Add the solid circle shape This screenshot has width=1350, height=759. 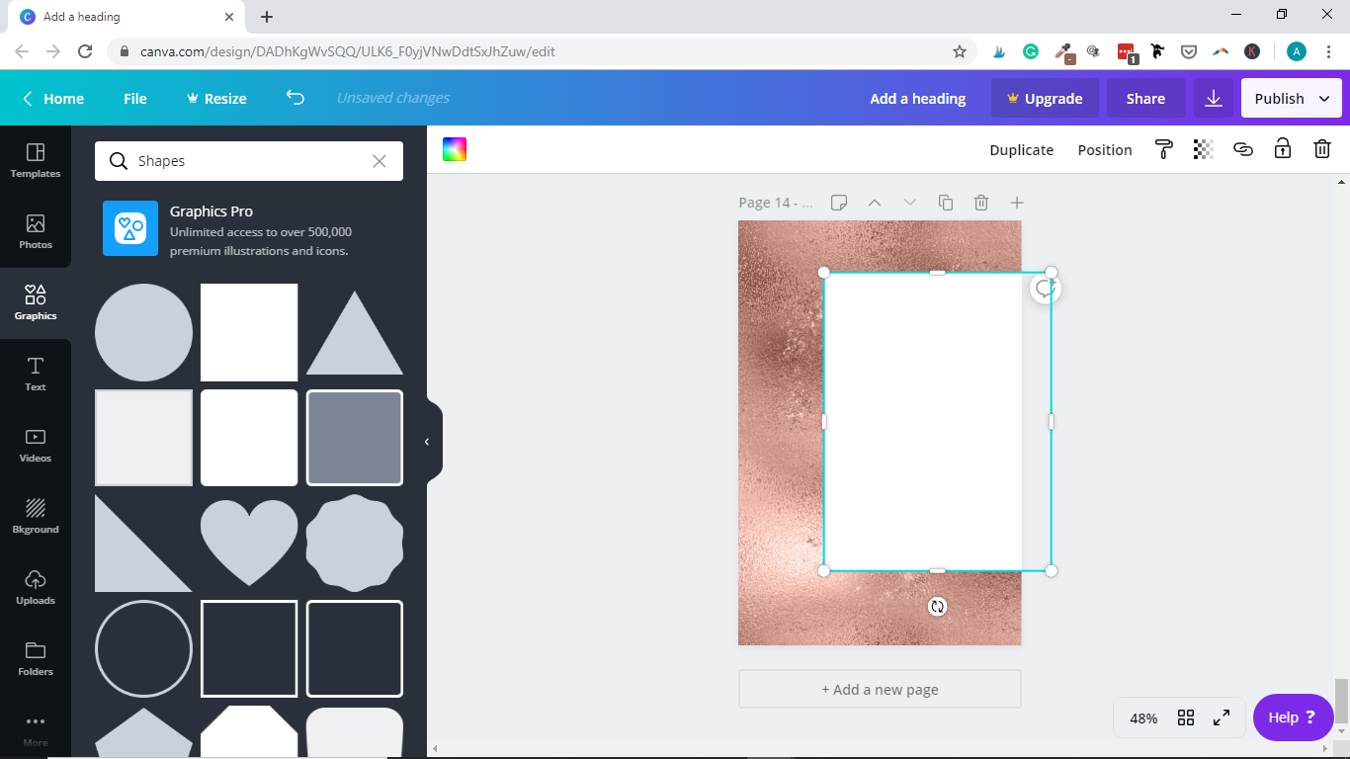tap(143, 332)
